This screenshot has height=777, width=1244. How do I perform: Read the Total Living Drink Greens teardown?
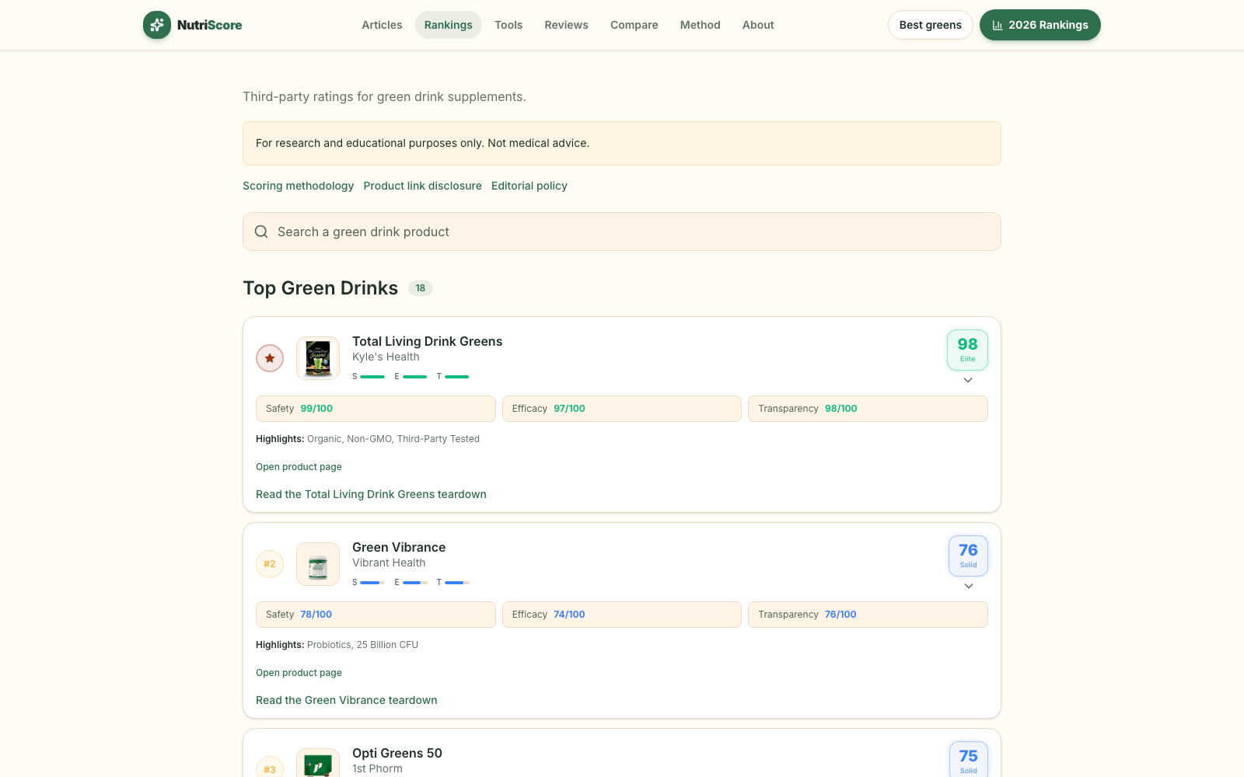pos(371,494)
